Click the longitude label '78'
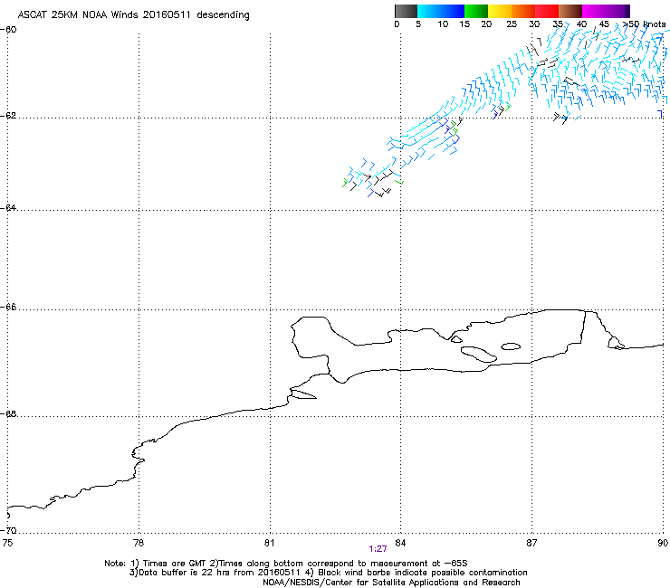This screenshot has width=670, height=588. coord(139,543)
